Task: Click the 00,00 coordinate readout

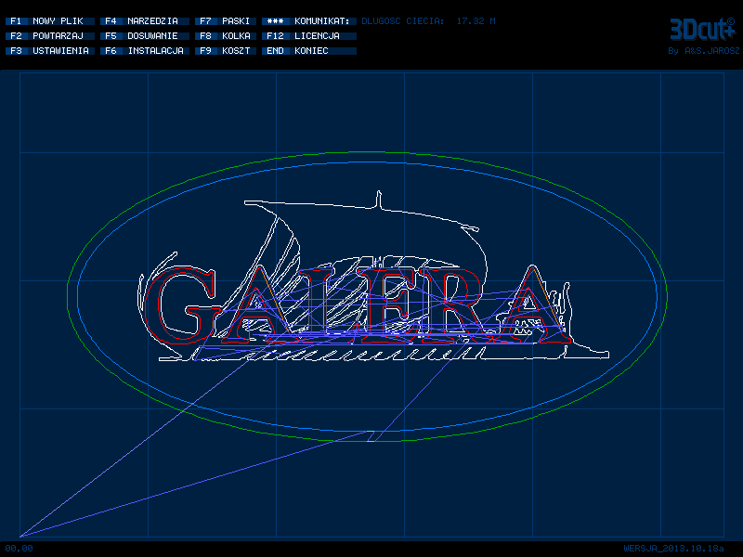Action: coord(19,549)
